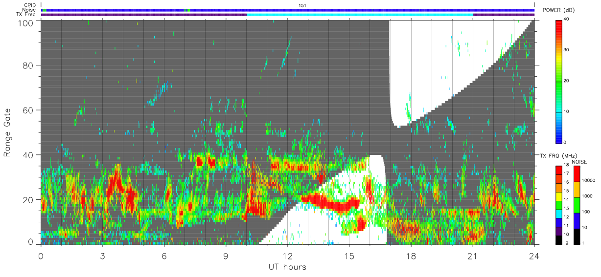Click the blue Noise strip above the plot

288,10
